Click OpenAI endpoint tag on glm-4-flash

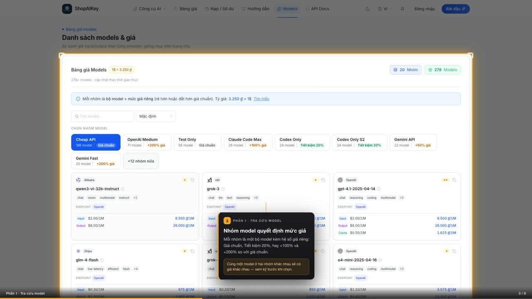click(99, 278)
